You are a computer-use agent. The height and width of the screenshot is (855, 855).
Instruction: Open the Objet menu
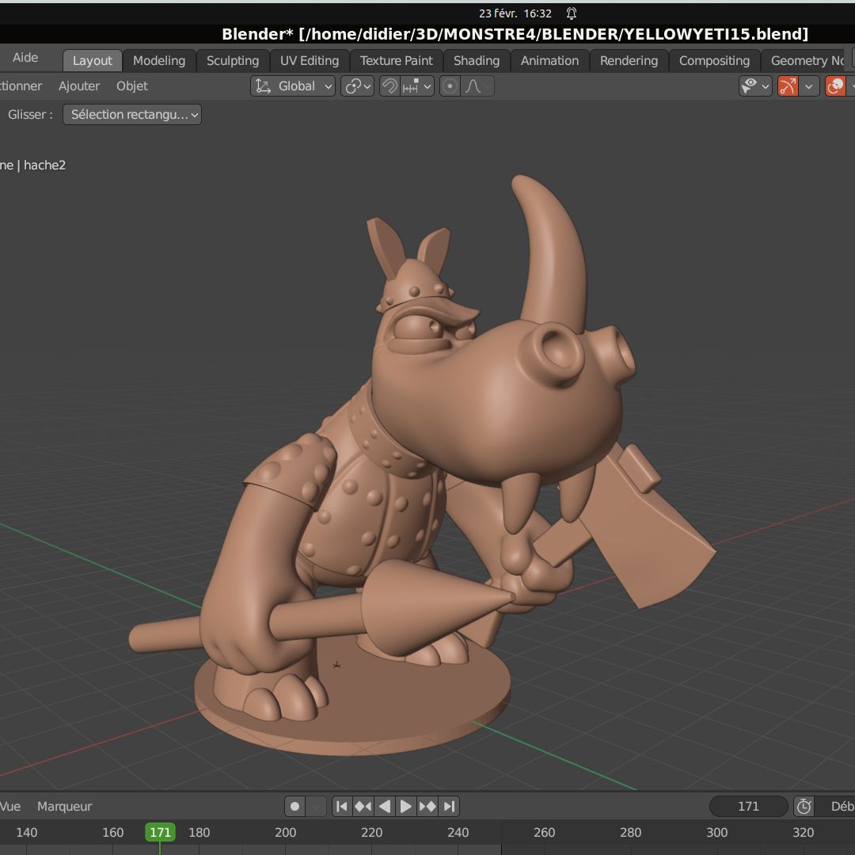pos(132,86)
